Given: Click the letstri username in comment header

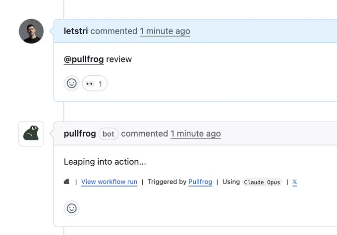Looking at the screenshot, I should click(x=76, y=31).
